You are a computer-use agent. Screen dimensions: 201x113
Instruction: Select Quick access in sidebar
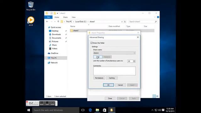(x=56, y=27)
